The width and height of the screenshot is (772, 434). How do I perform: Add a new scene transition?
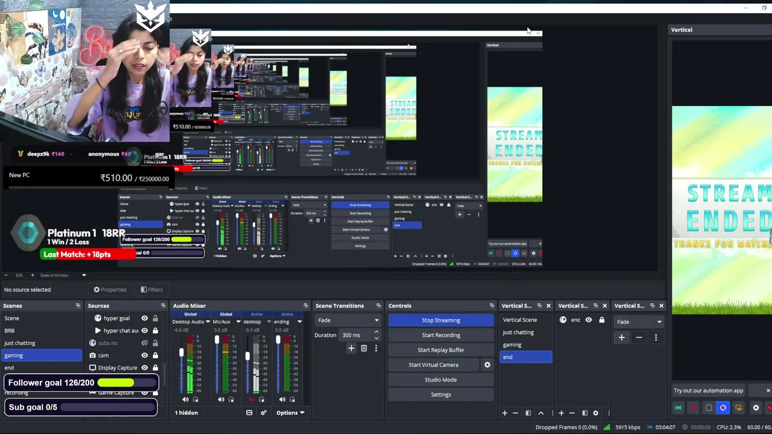(351, 348)
